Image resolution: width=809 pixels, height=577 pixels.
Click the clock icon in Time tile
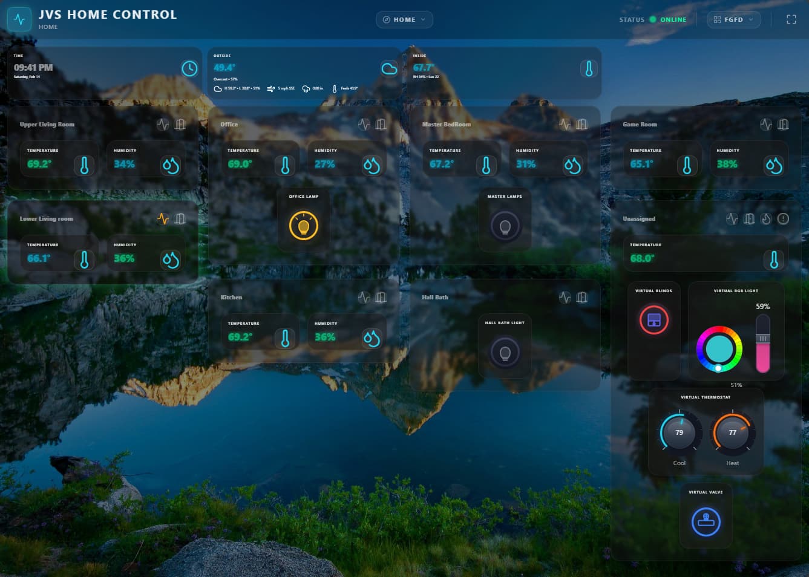189,69
